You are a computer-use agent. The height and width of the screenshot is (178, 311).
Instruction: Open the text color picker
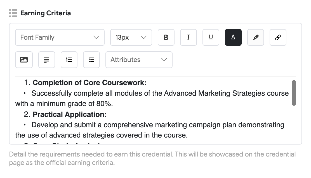(233, 37)
